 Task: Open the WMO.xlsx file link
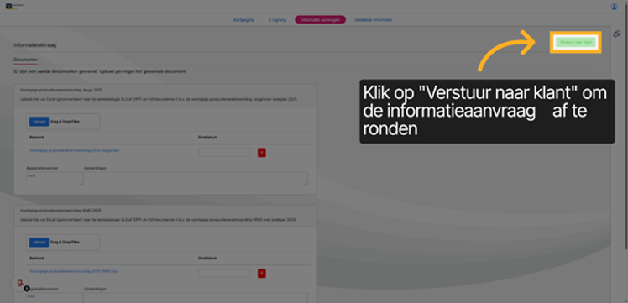pos(74,271)
